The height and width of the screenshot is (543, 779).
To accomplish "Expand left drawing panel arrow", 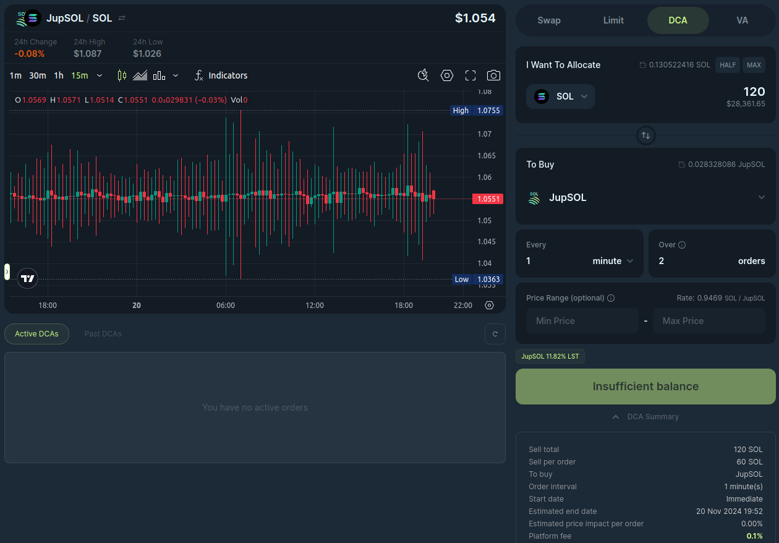I will pyautogui.click(x=7, y=271).
